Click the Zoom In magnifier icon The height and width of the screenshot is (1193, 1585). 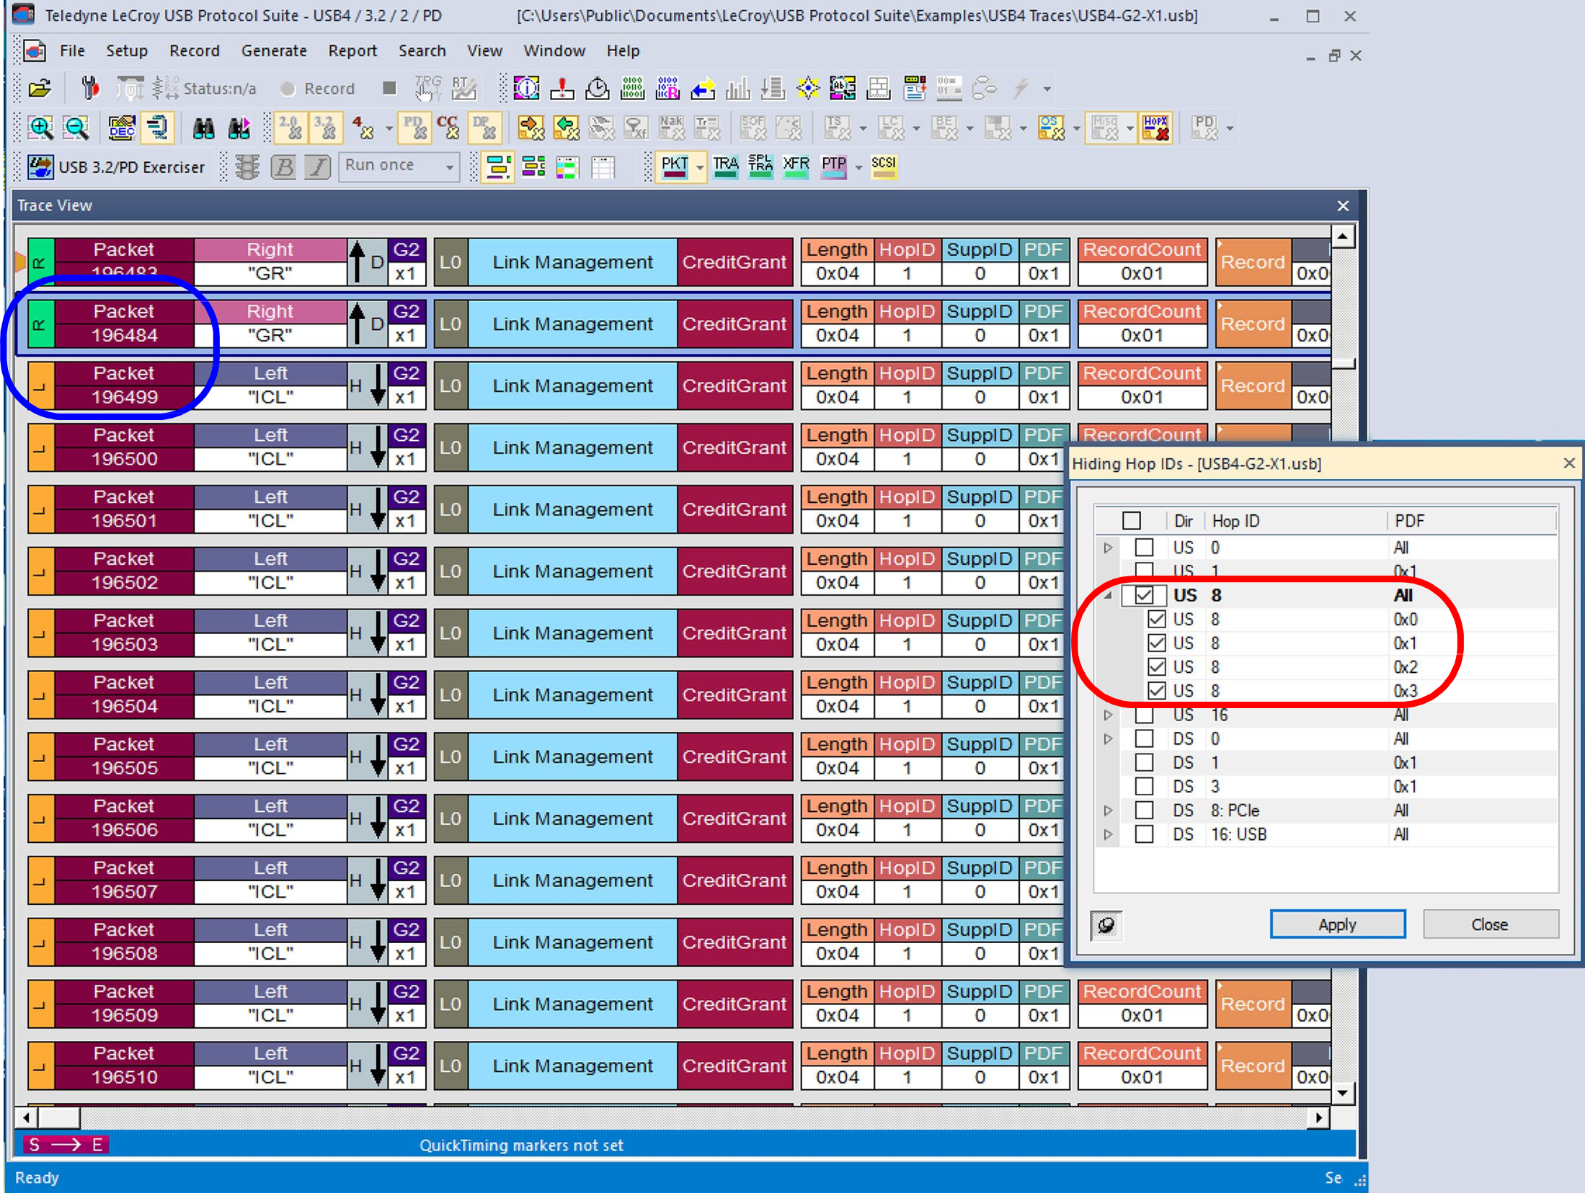coord(40,128)
